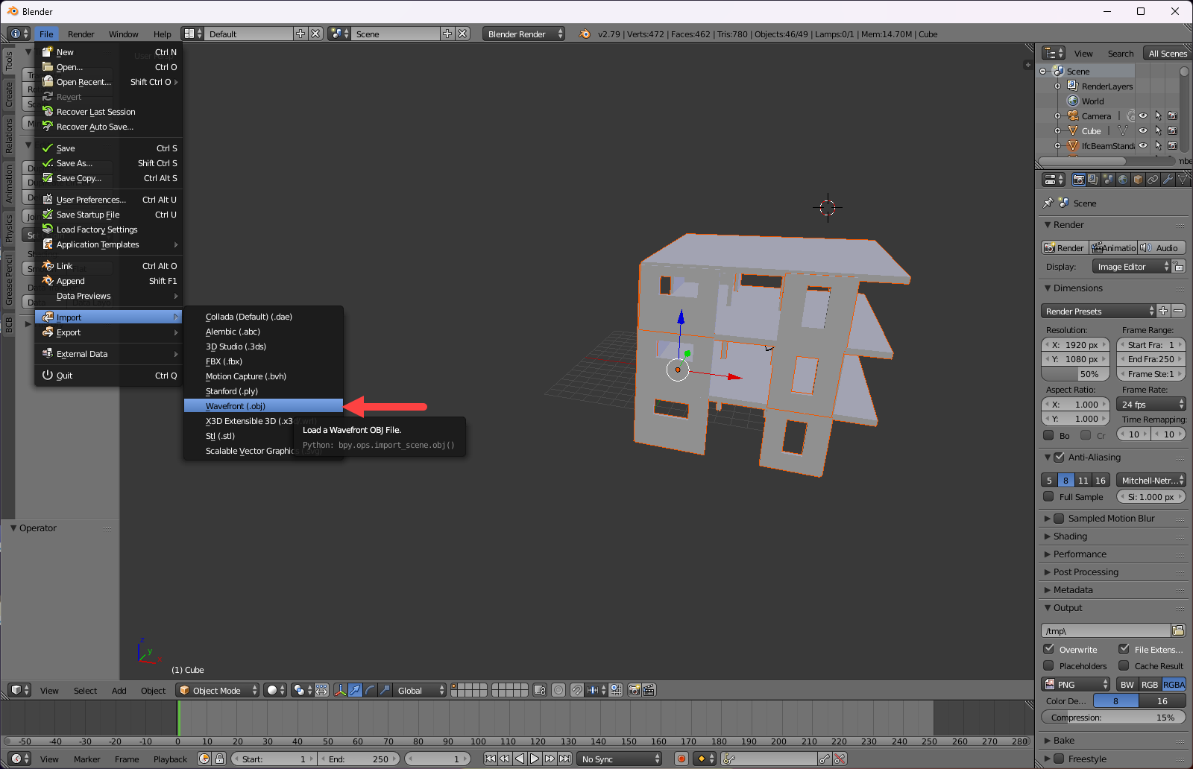Enable the Rotate manipulator icon
Image resolution: width=1193 pixels, height=769 pixels.
[x=370, y=690]
